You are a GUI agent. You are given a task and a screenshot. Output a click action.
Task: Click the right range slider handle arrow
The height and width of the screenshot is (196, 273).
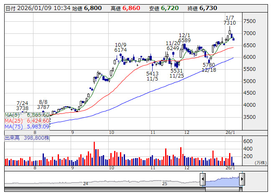pyautogui.click(x=242, y=179)
